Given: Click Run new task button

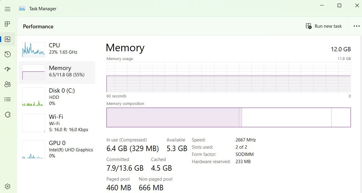Looking at the screenshot, I should click(324, 26).
